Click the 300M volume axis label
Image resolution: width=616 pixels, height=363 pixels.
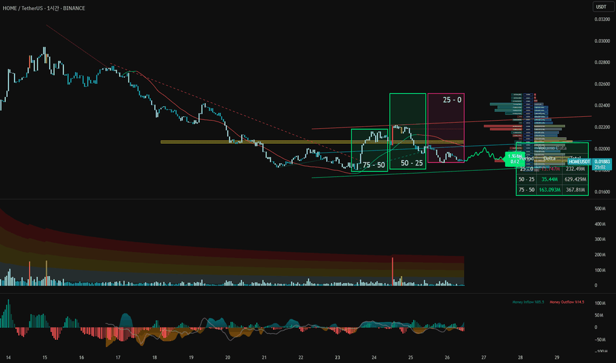[600, 240]
